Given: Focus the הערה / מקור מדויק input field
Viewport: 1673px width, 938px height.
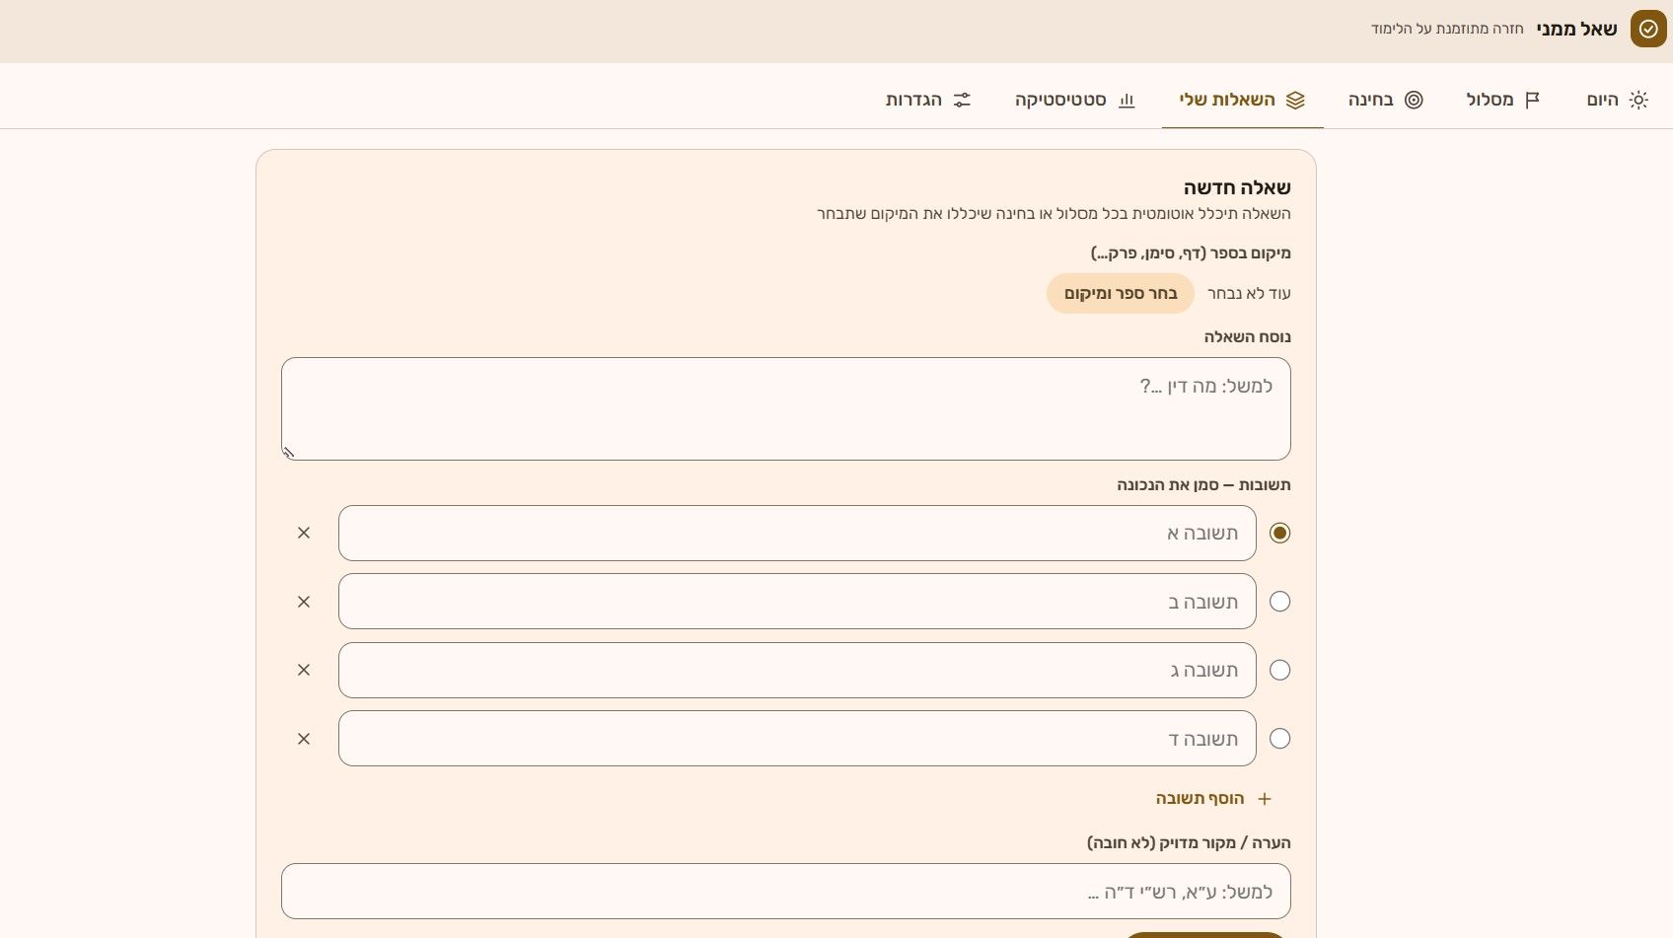Looking at the screenshot, I should pyautogui.click(x=786, y=892).
